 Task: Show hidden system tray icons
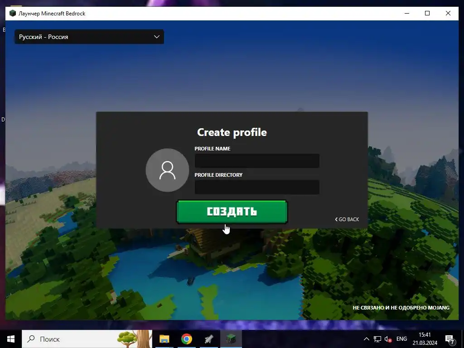coord(366,339)
